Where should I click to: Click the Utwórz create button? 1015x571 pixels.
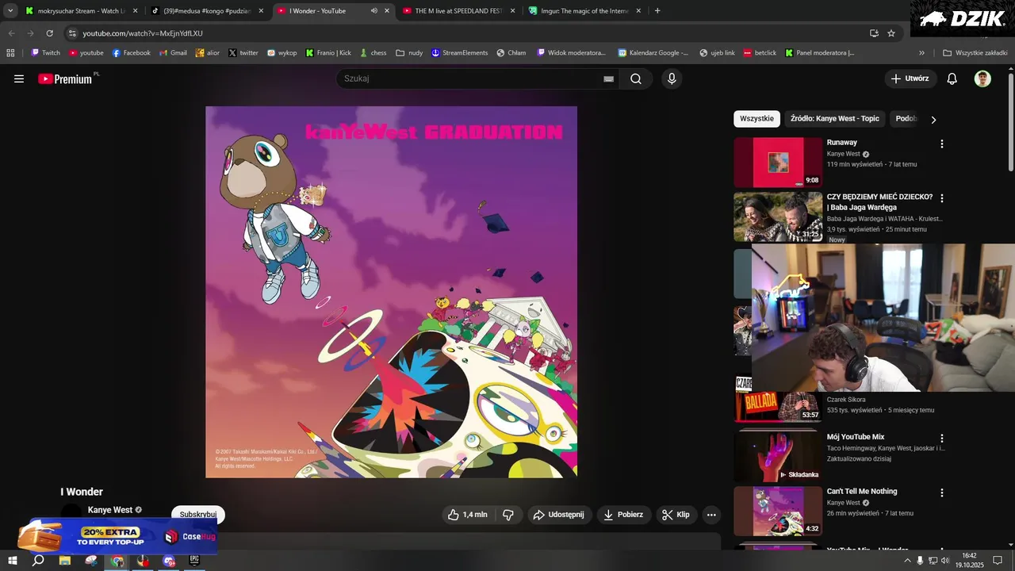point(910,79)
